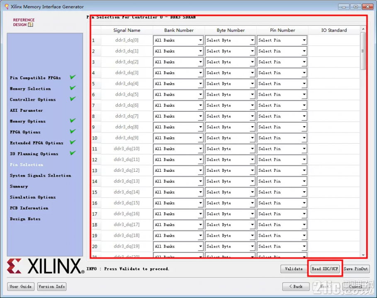Screen dimensions: 377x298
Task: Expand Select Pin dropdown for ddr3_dq[18]
Action: coord(282,236)
